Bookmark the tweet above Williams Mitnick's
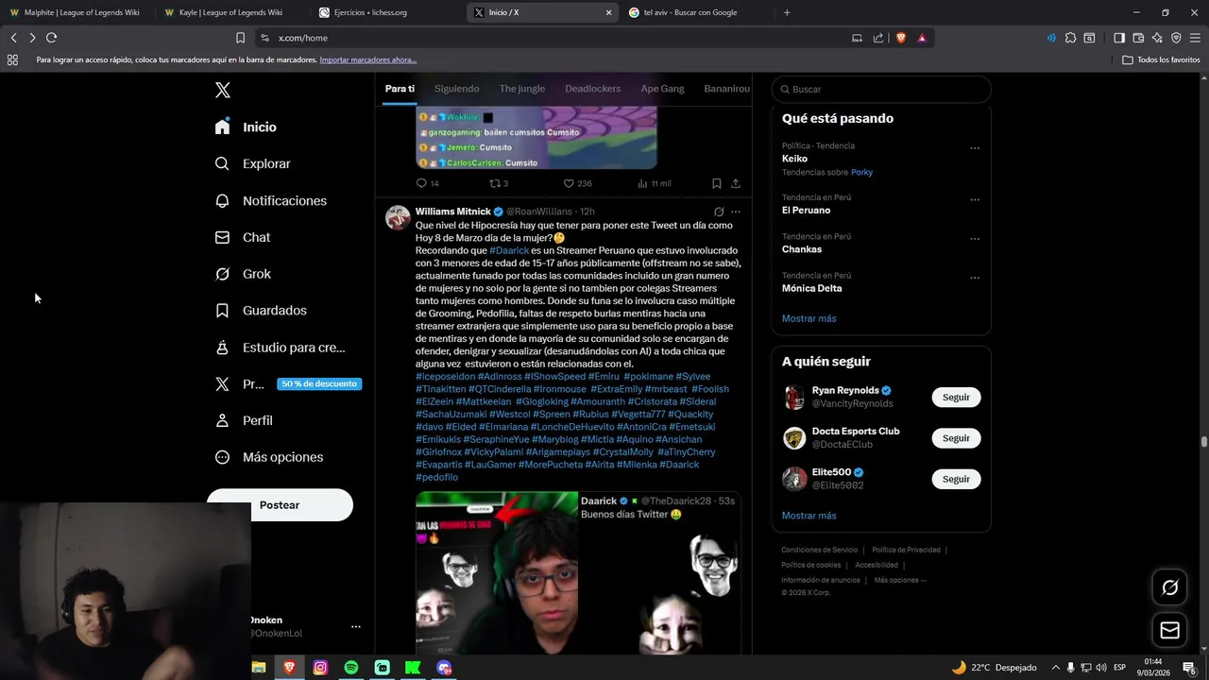Viewport: 1209px width, 680px height. point(716,183)
